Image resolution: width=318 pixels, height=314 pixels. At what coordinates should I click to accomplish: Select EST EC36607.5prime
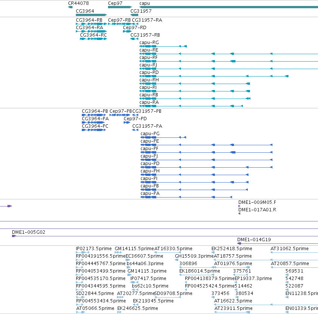128,260
